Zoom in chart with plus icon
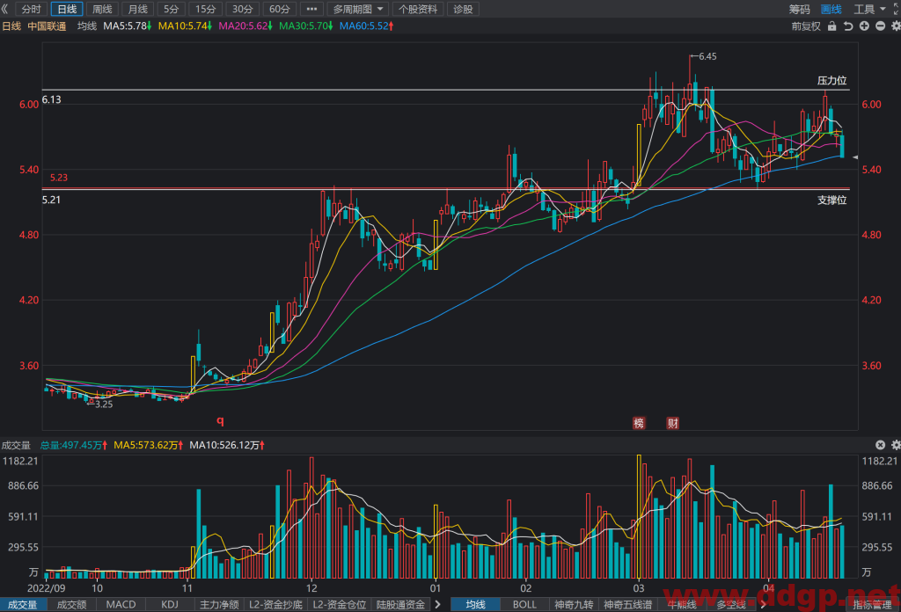This screenshot has width=901, height=612. click(864, 25)
